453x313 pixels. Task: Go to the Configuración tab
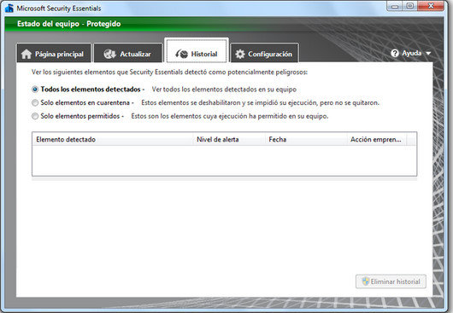(x=264, y=53)
